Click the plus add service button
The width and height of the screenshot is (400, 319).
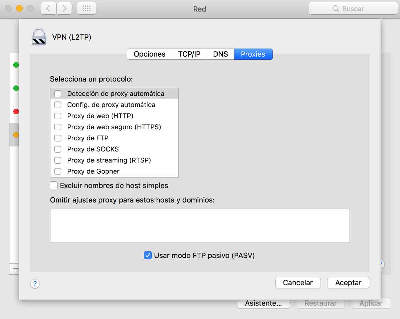pyautogui.click(x=16, y=269)
